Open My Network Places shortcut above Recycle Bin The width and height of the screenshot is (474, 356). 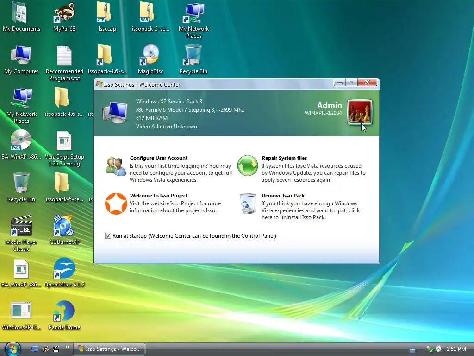click(193, 20)
